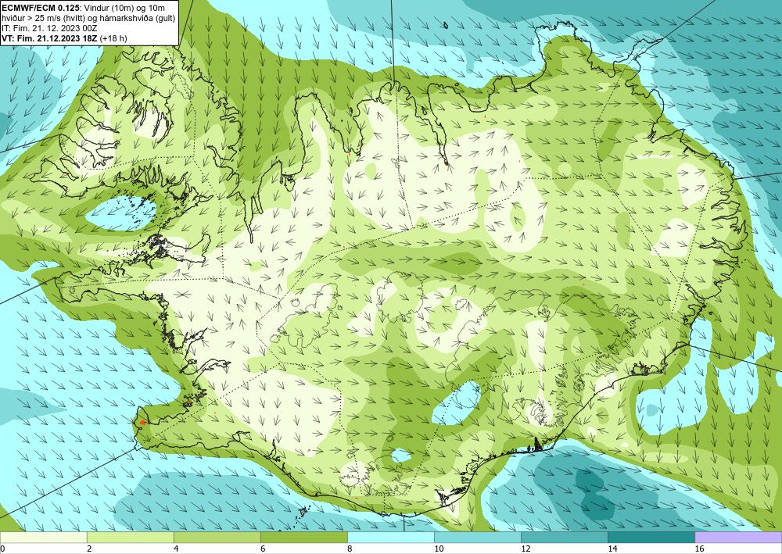Click the legend value label '12'
Viewport: 782px width, 554px height.
pos(526,549)
